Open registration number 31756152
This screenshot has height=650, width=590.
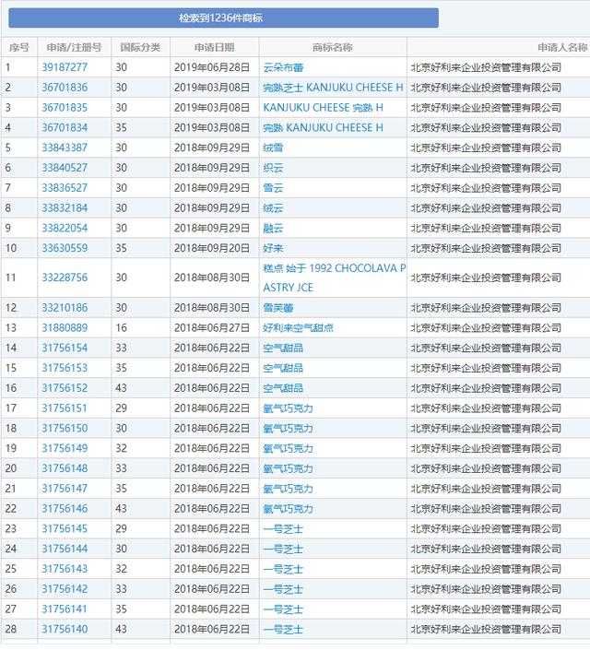click(x=65, y=388)
